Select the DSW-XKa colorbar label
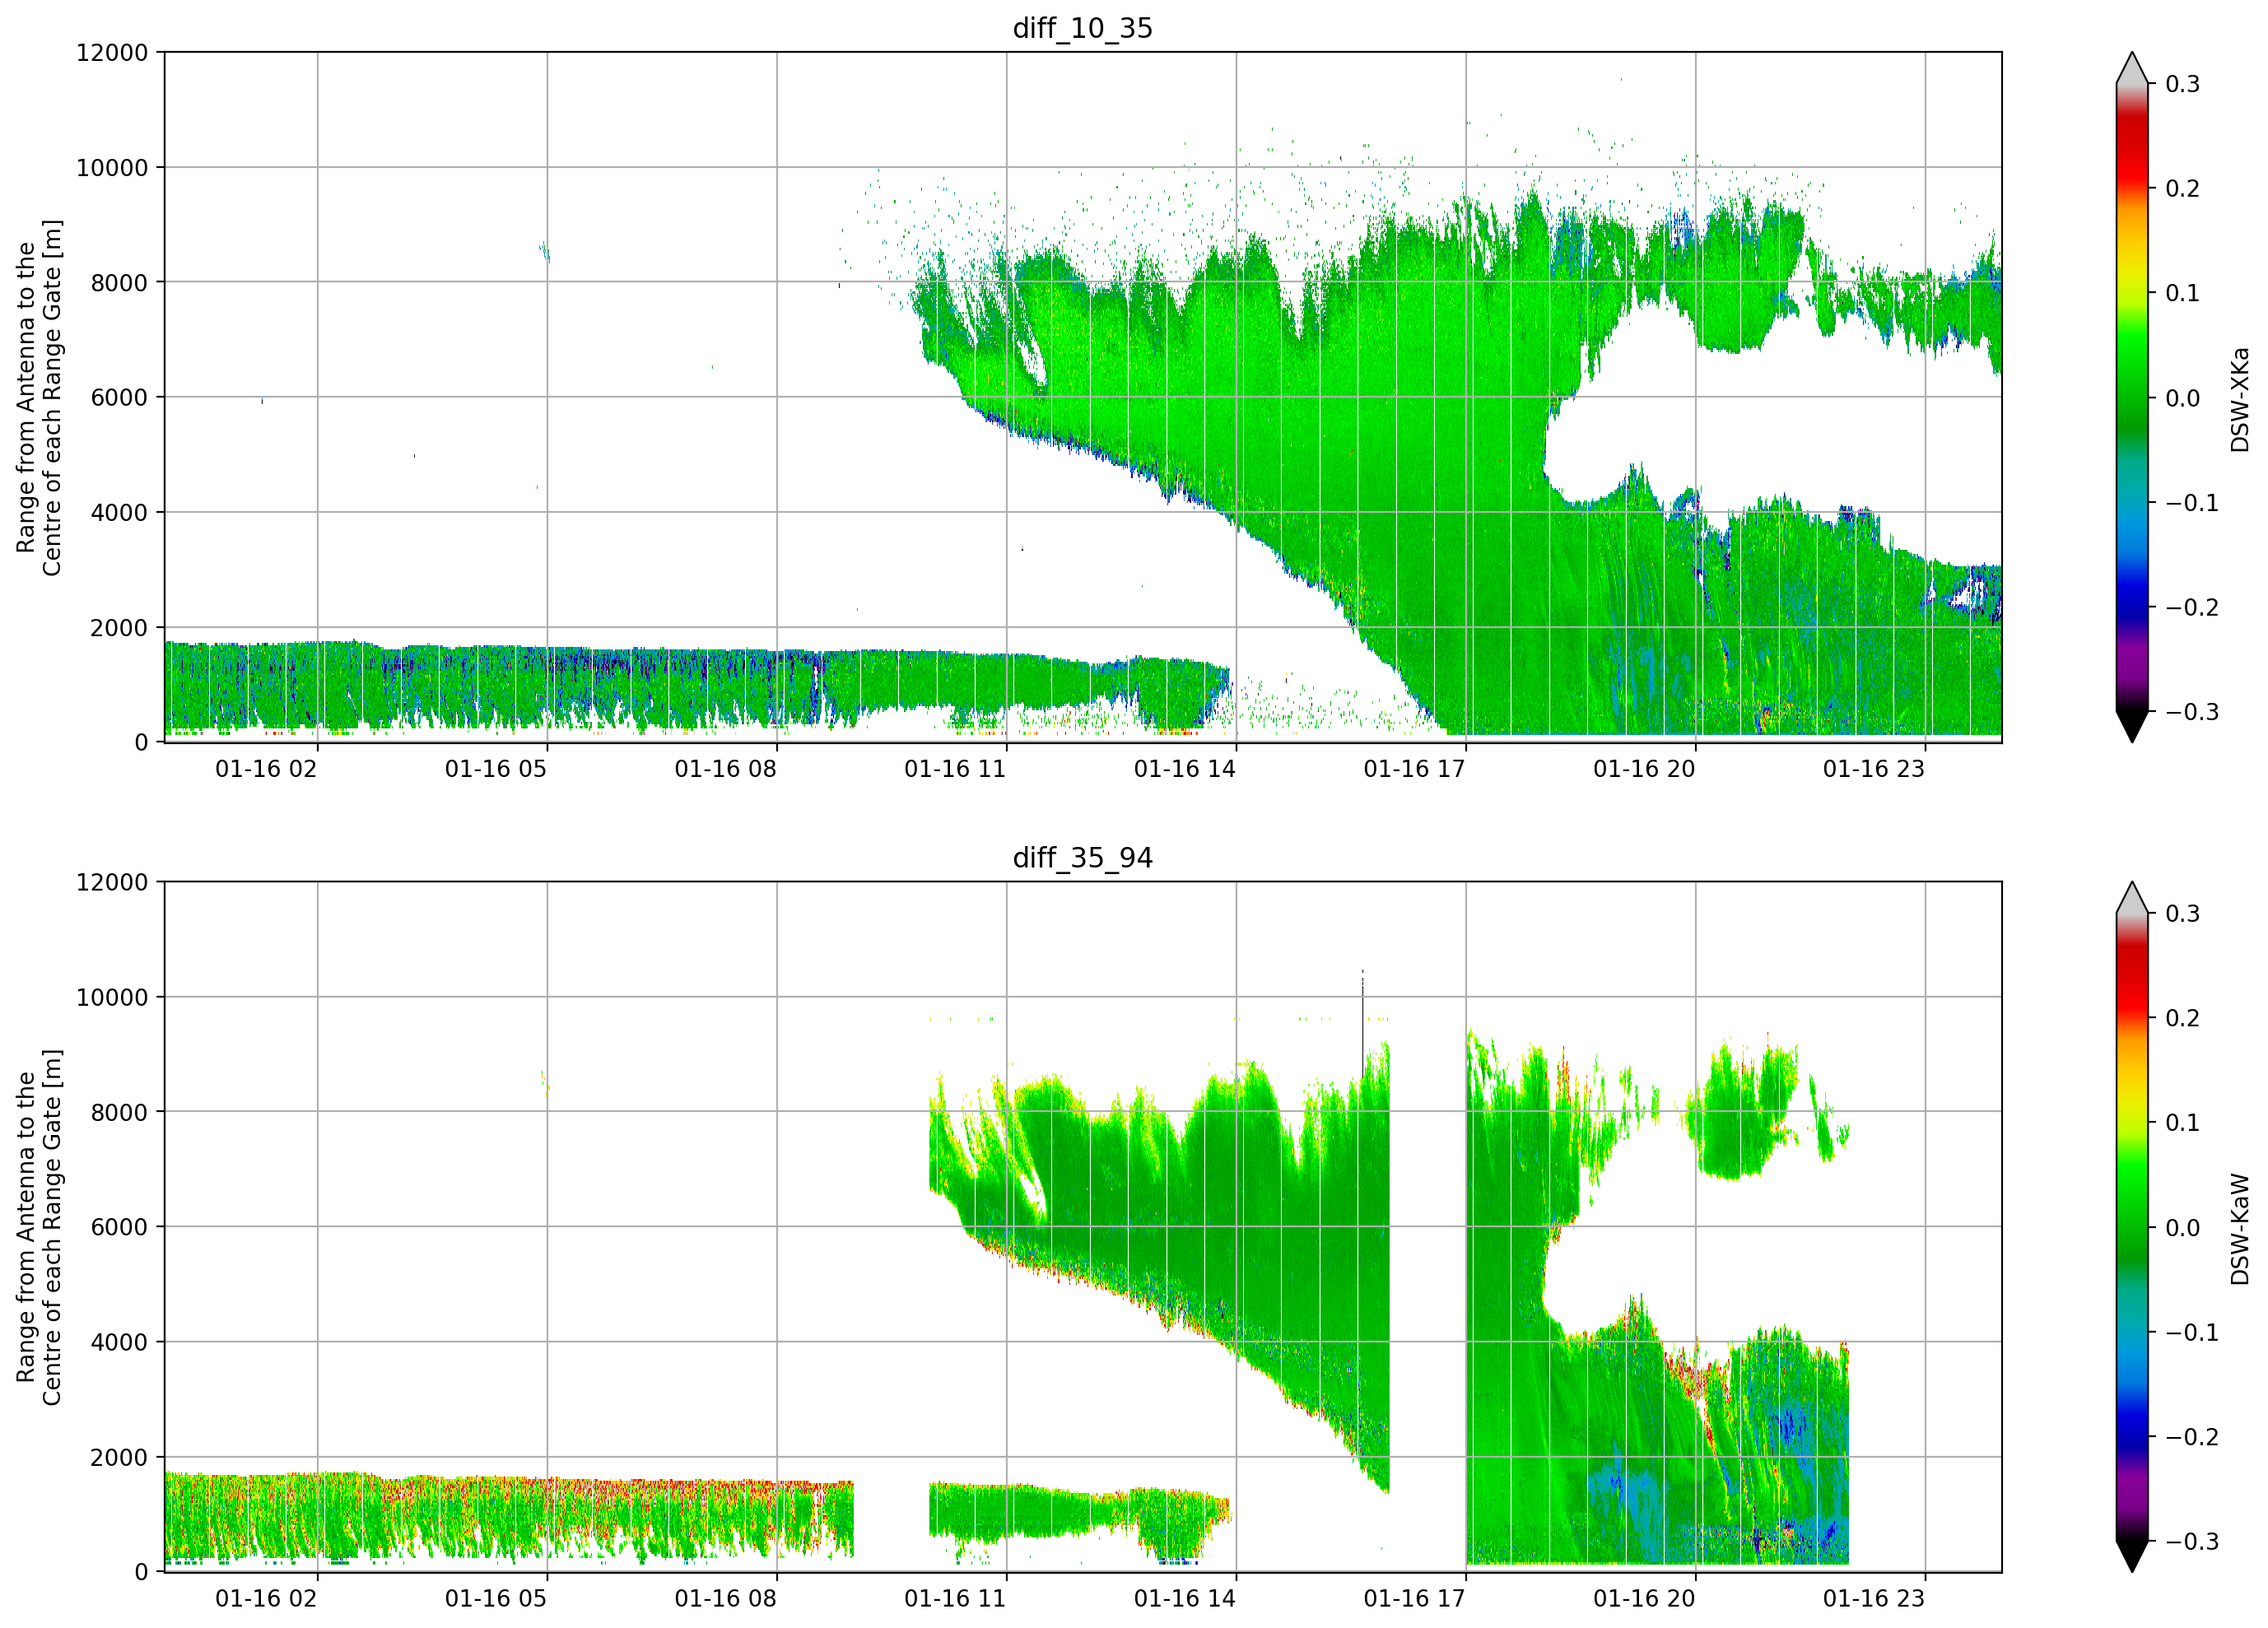Screen dimensions: 2268x1628 pyautogui.click(x=2240, y=399)
